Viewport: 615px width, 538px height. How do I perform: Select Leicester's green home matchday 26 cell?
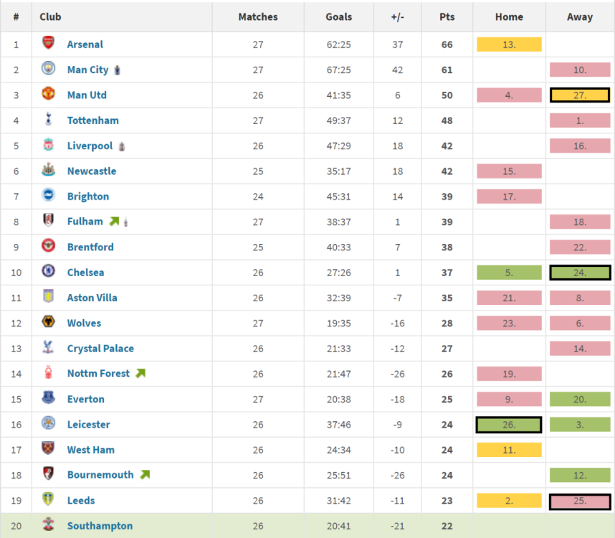click(x=509, y=425)
